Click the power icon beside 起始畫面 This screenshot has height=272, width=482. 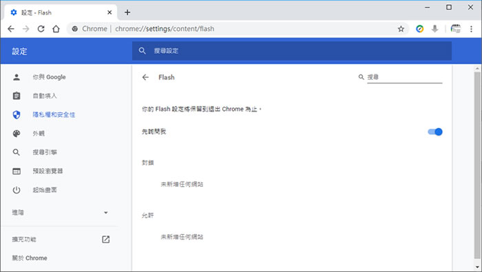coord(17,190)
